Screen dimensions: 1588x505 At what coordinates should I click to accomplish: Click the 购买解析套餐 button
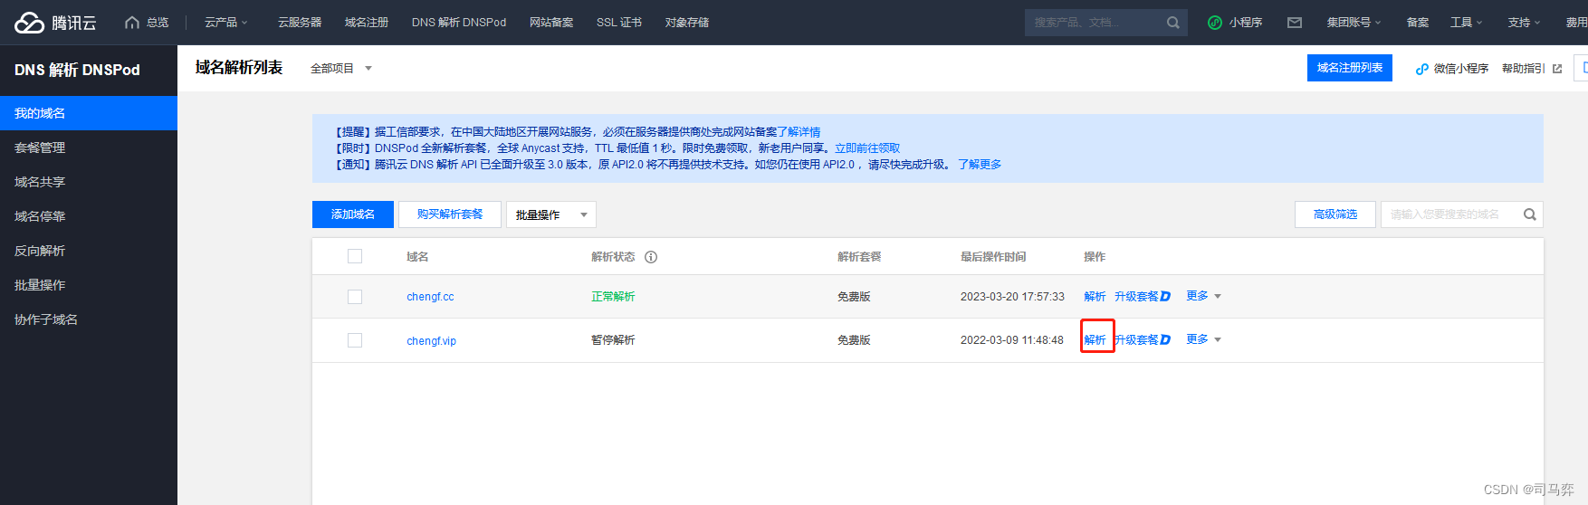(x=450, y=214)
